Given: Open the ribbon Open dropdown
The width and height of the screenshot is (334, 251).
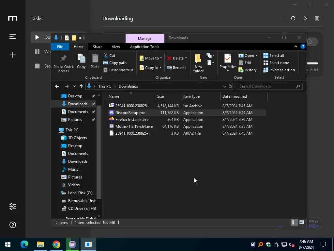Looking at the screenshot, I should (248, 56).
